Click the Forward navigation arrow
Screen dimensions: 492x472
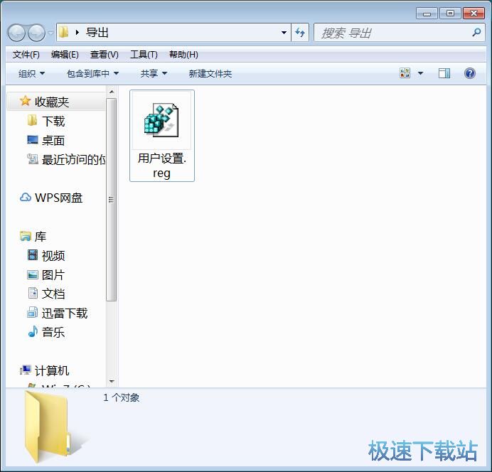pyautogui.click(x=37, y=33)
